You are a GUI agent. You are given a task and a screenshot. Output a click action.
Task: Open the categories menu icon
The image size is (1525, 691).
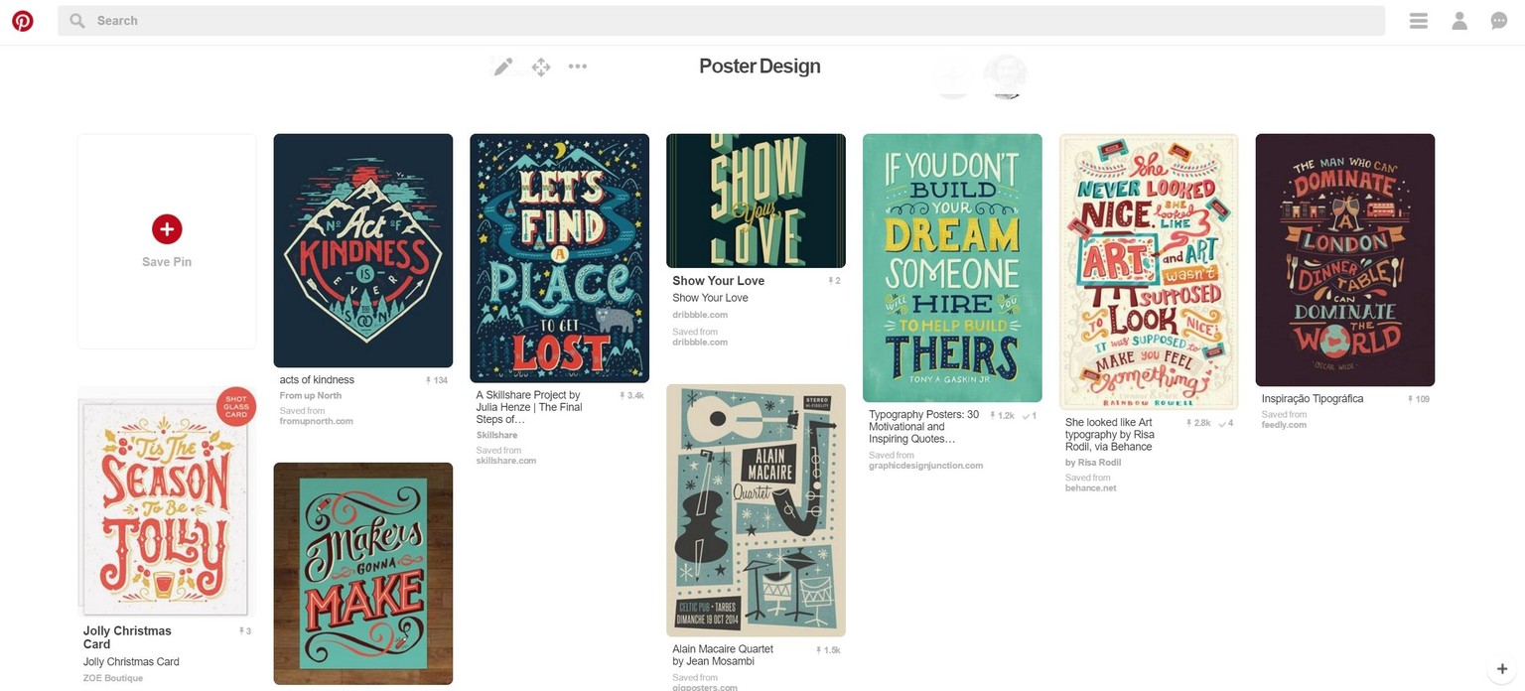(x=1419, y=21)
